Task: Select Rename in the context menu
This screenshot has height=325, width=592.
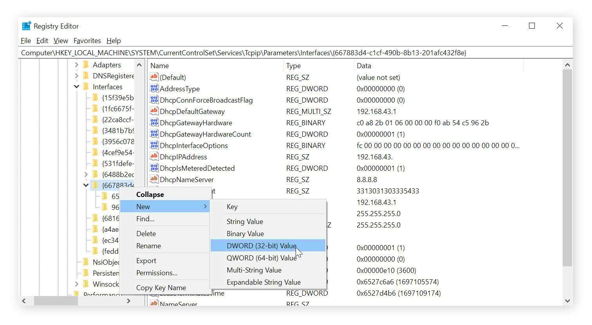Action: tap(165, 246)
